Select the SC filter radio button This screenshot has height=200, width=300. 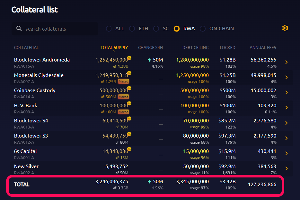click(x=156, y=29)
